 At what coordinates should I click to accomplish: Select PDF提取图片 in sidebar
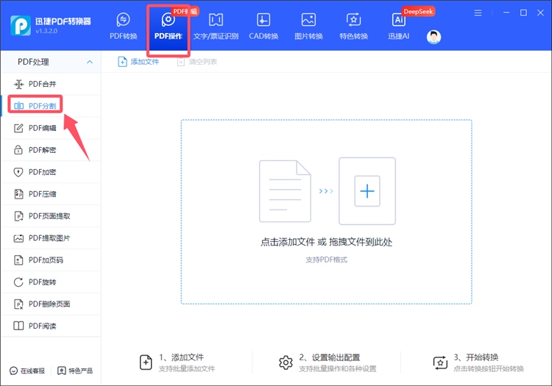point(51,238)
